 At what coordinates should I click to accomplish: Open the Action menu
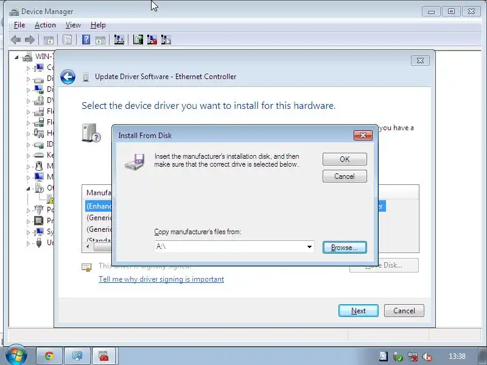coord(45,25)
